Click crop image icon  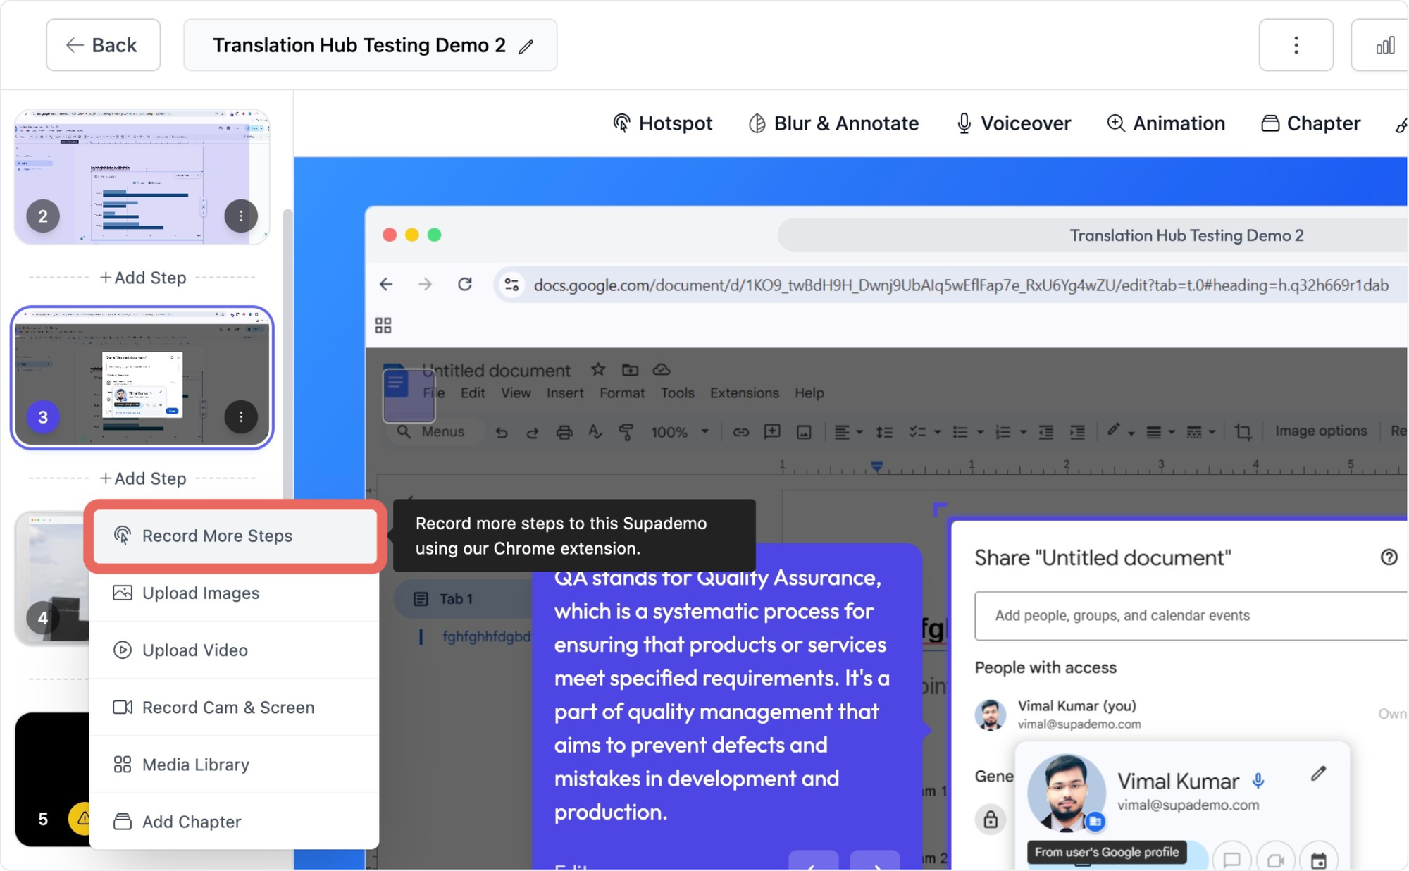[x=1243, y=432]
